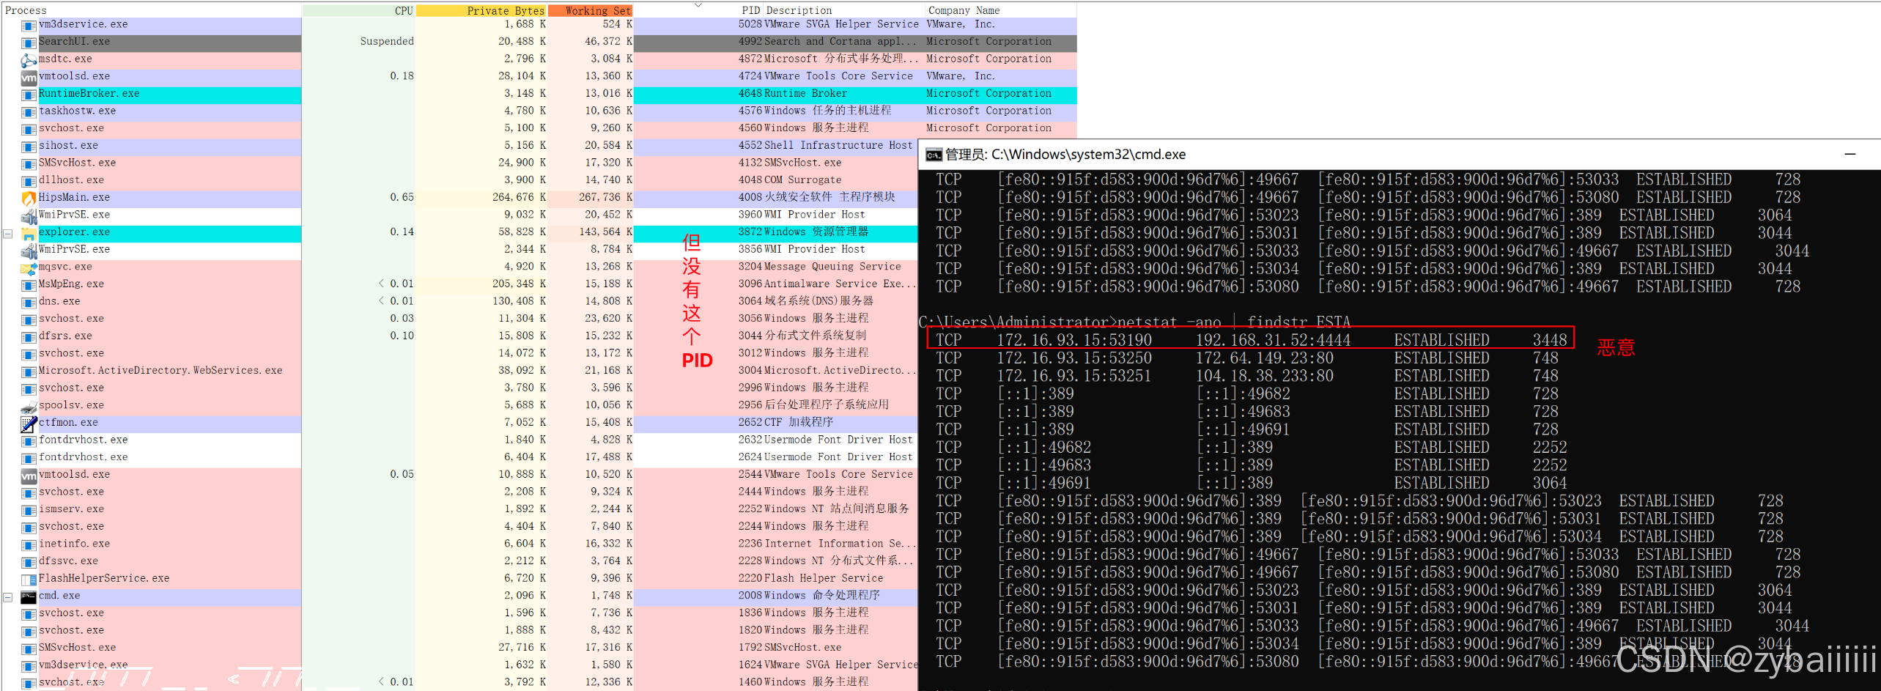Collapse the cmd.exe process tree

click(x=8, y=597)
